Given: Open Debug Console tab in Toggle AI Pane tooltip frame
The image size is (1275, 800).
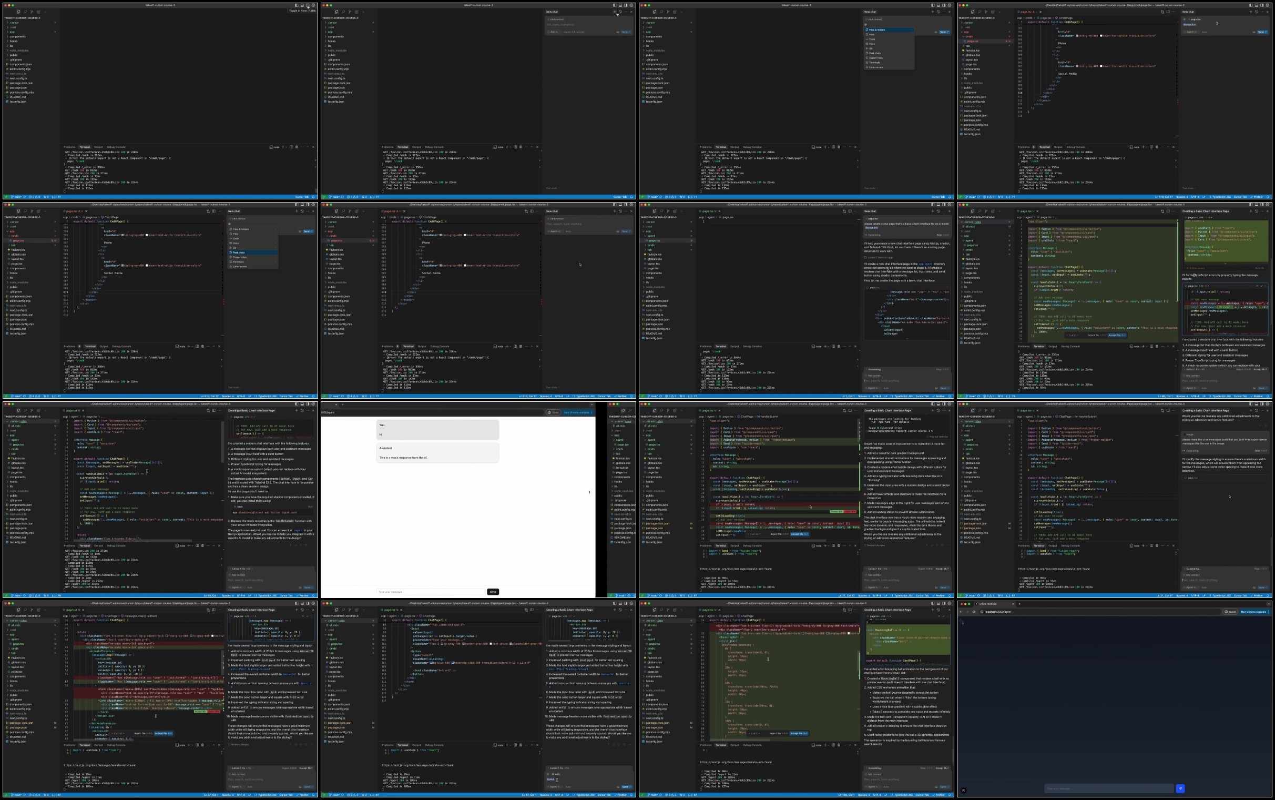Looking at the screenshot, I should 116,147.
